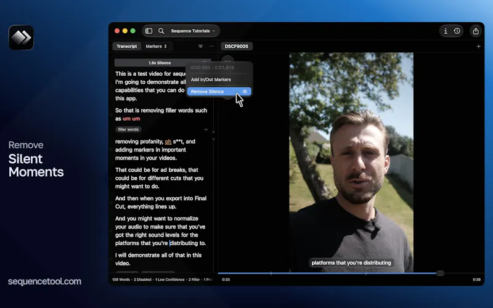Open the transcript filter icon

pos(200,46)
